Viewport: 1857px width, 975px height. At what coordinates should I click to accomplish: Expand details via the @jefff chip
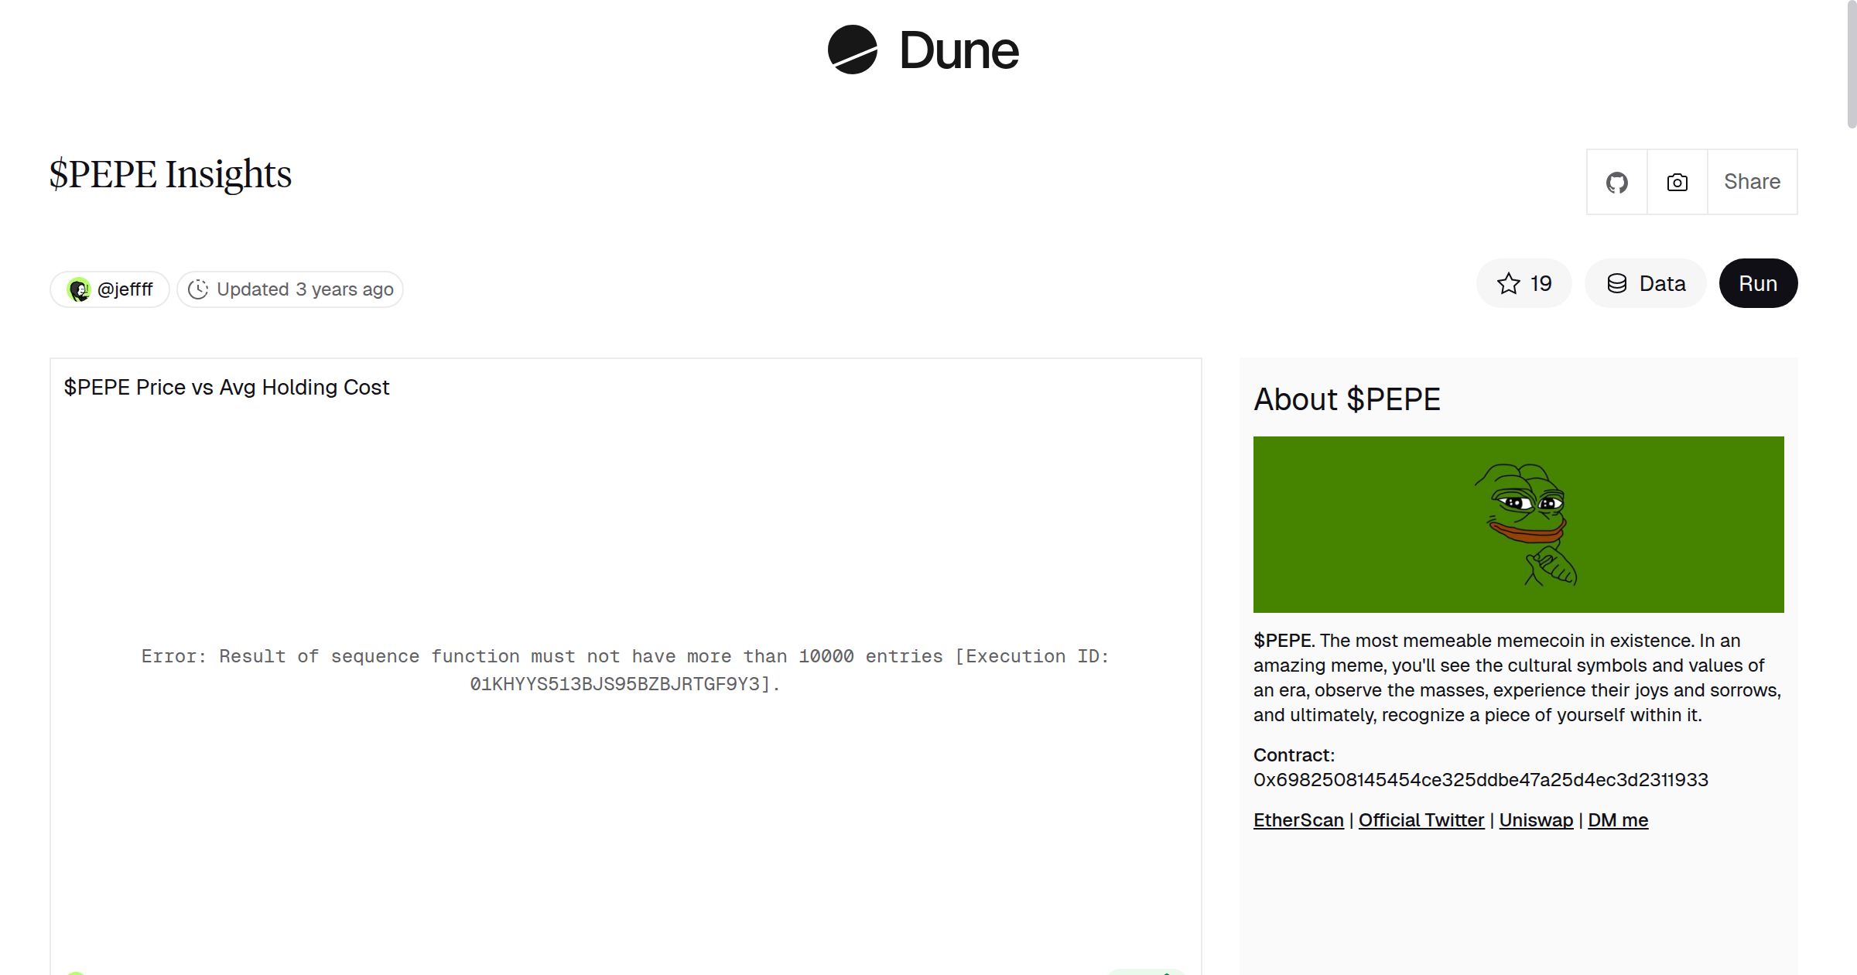click(109, 289)
